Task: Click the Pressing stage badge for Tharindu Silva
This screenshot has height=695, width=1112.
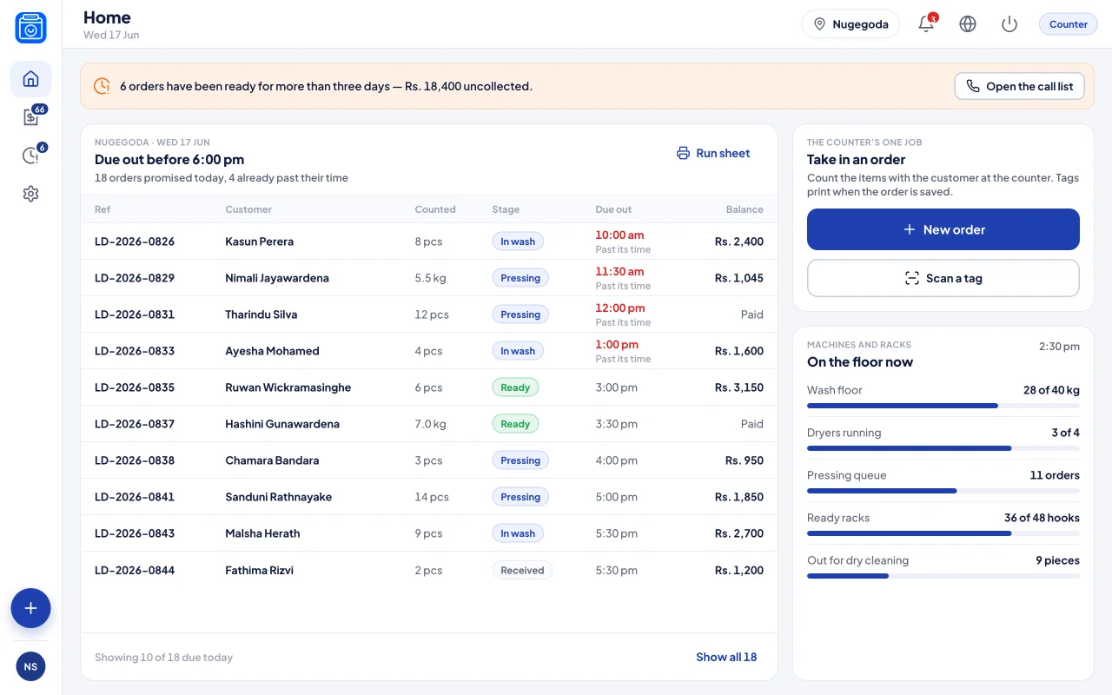Action: tap(520, 314)
